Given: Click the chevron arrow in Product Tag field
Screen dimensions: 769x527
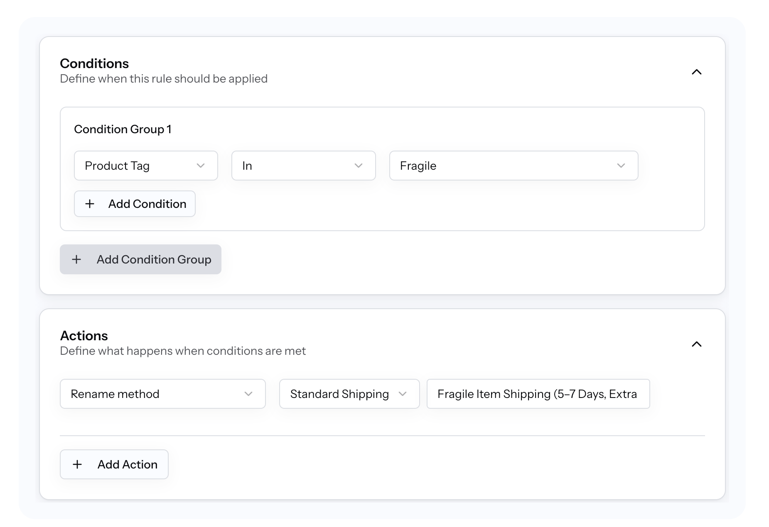Looking at the screenshot, I should pyautogui.click(x=201, y=166).
